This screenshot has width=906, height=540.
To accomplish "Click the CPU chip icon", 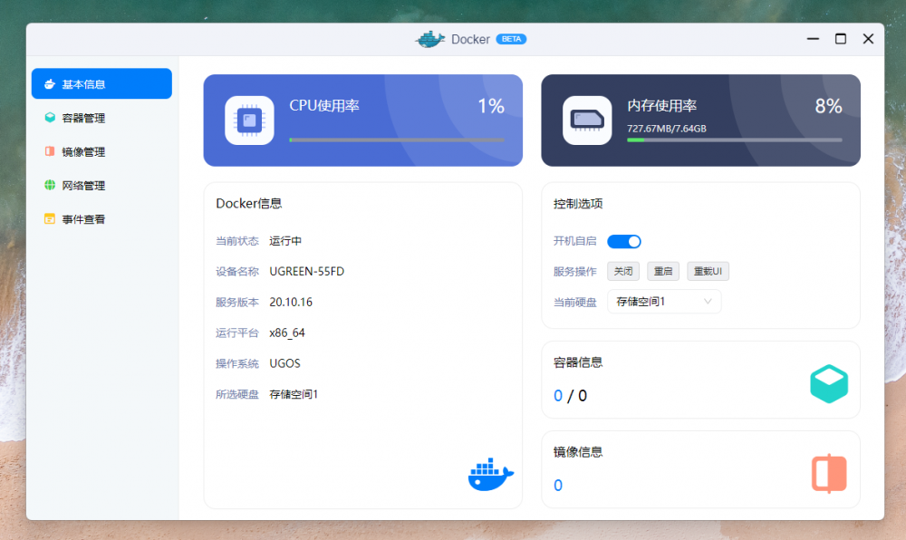I will [x=249, y=121].
